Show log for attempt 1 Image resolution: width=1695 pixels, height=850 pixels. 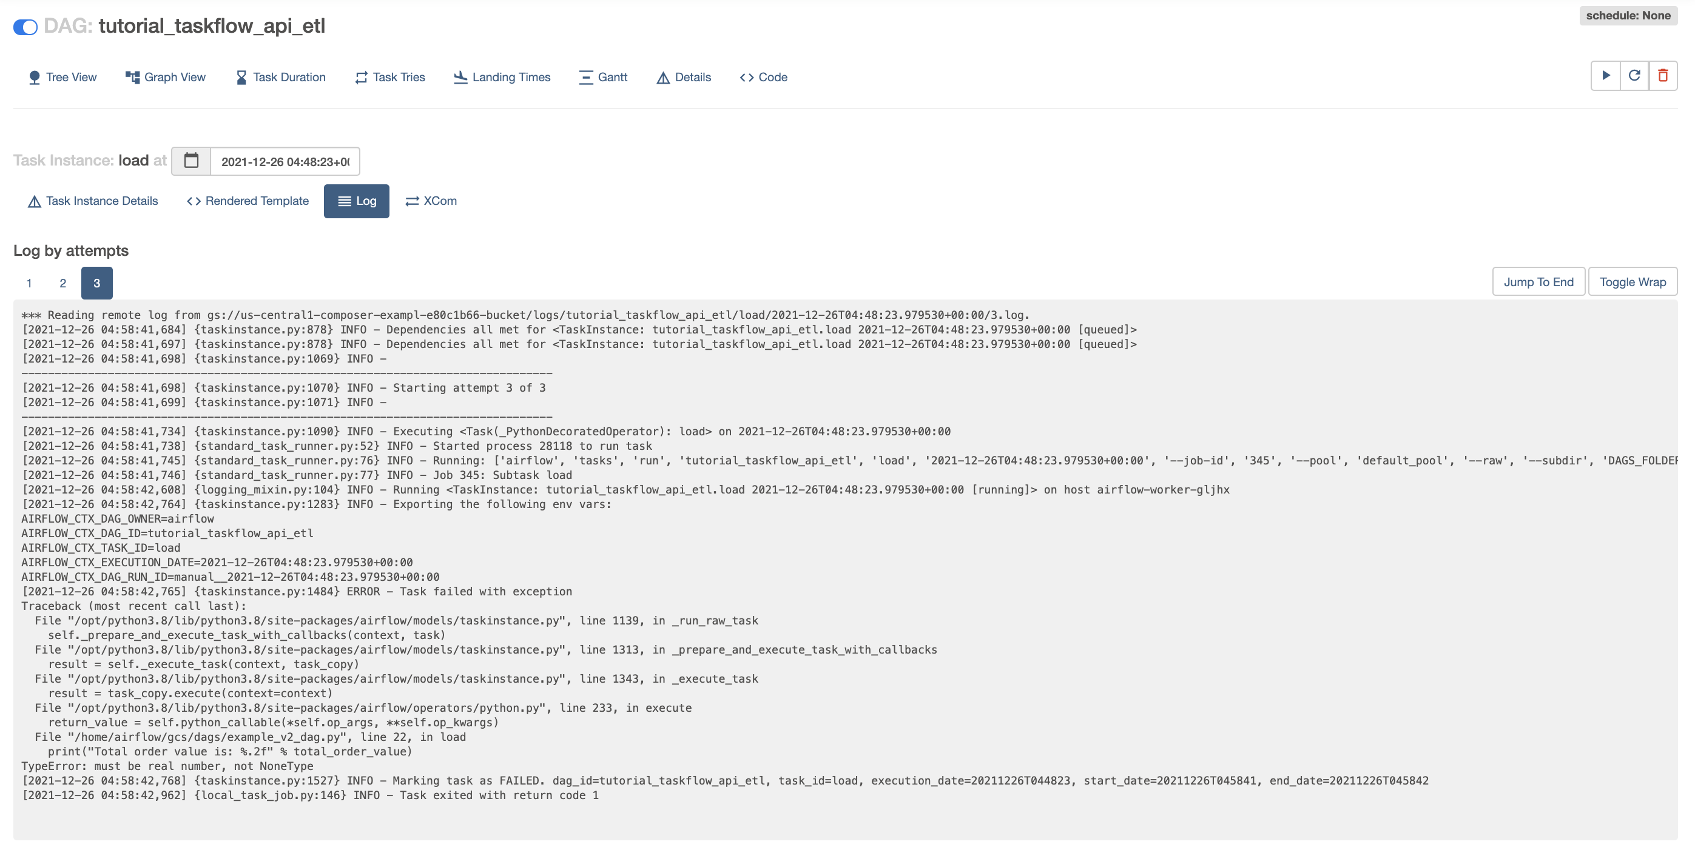coord(29,283)
